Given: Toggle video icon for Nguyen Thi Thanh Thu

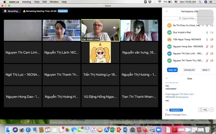Looking at the screenshot, I should coord(211,60).
